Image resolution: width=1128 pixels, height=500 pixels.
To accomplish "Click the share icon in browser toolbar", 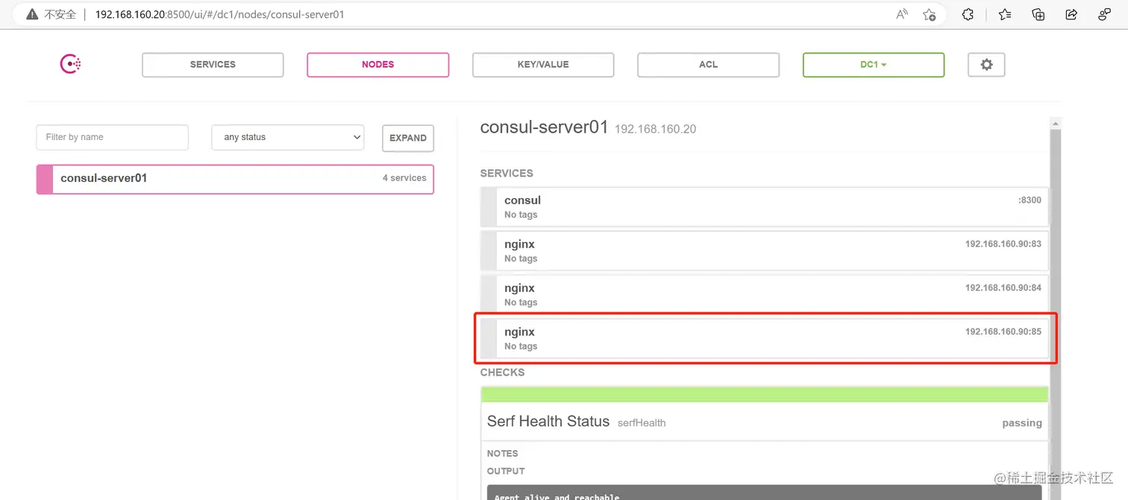I will 1071,14.
